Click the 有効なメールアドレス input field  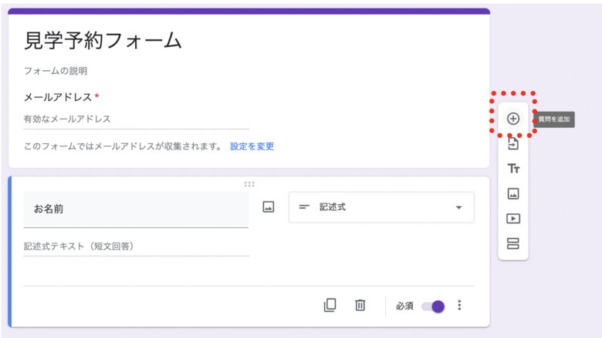click(x=136, y=119)
